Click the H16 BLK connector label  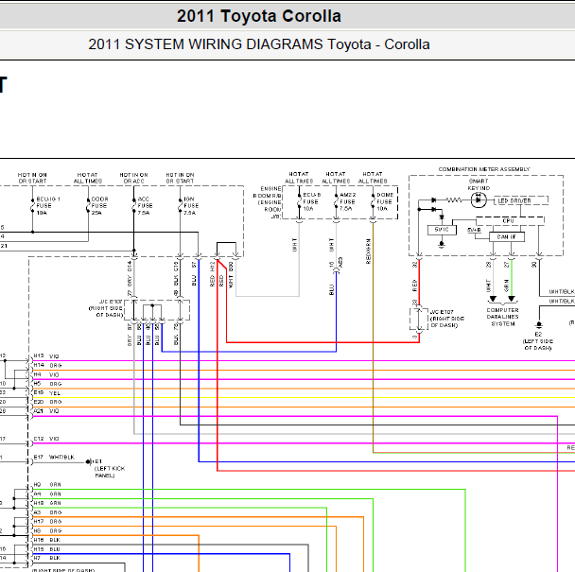point(46,540)
